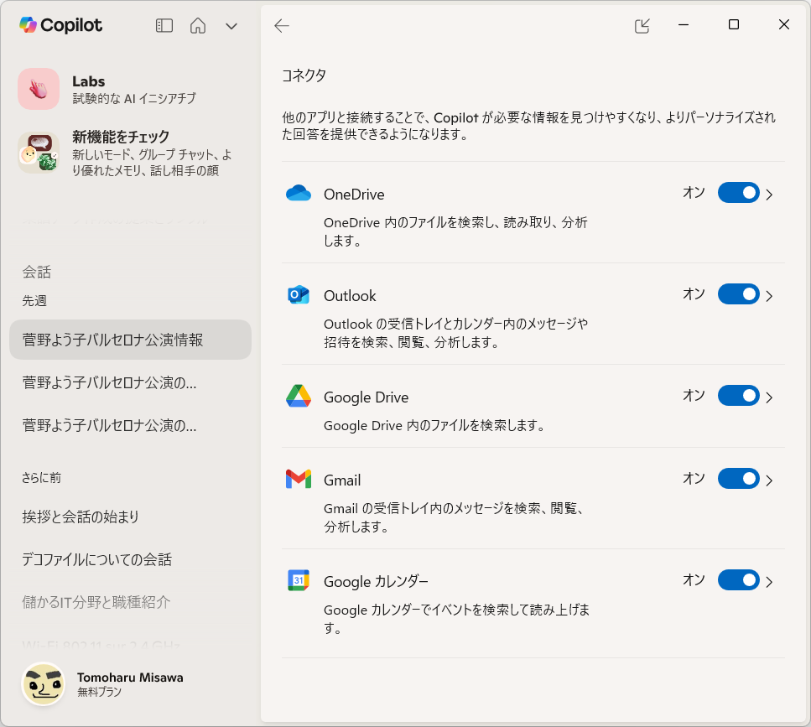Toggle the Google Drive connector switch

(739, 396)
